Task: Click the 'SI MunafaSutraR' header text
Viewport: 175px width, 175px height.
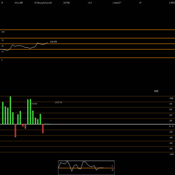Action: 43,3
